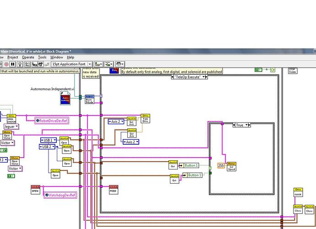Select the Drive Open 2 Motor node
316x229 pixels.
click(x=11, y=119)
